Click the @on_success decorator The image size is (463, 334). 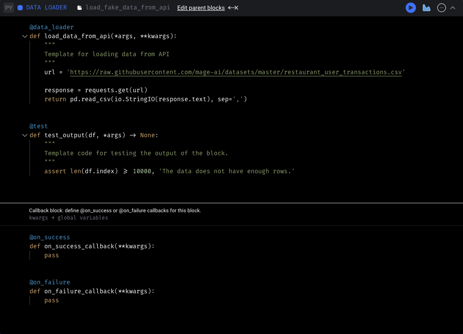pos(50,237)
